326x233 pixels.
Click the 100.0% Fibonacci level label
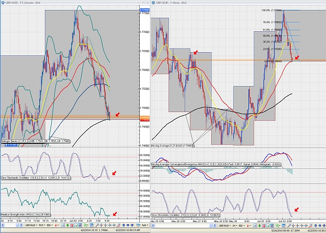point(272,10)
